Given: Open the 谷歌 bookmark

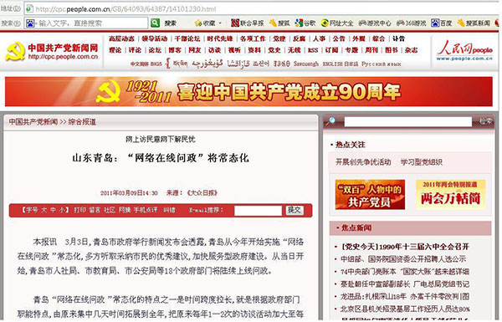Looking at the screenshot, I should coord(305,23).
